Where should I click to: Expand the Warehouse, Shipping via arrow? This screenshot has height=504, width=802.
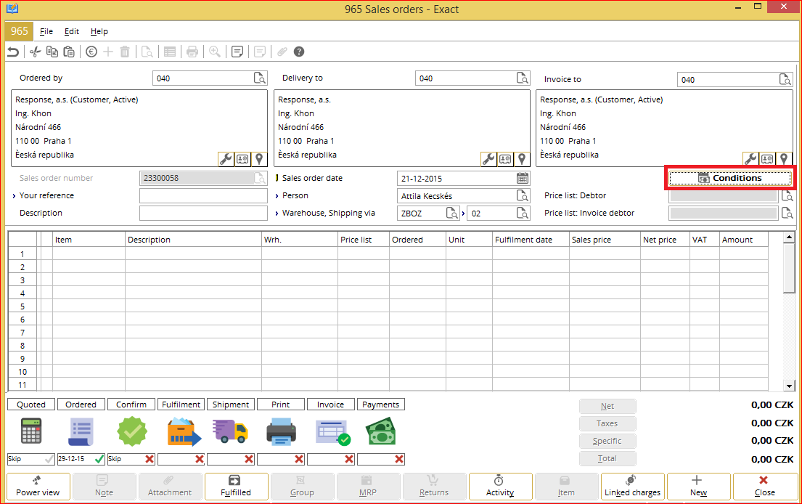tap(277, 213)
